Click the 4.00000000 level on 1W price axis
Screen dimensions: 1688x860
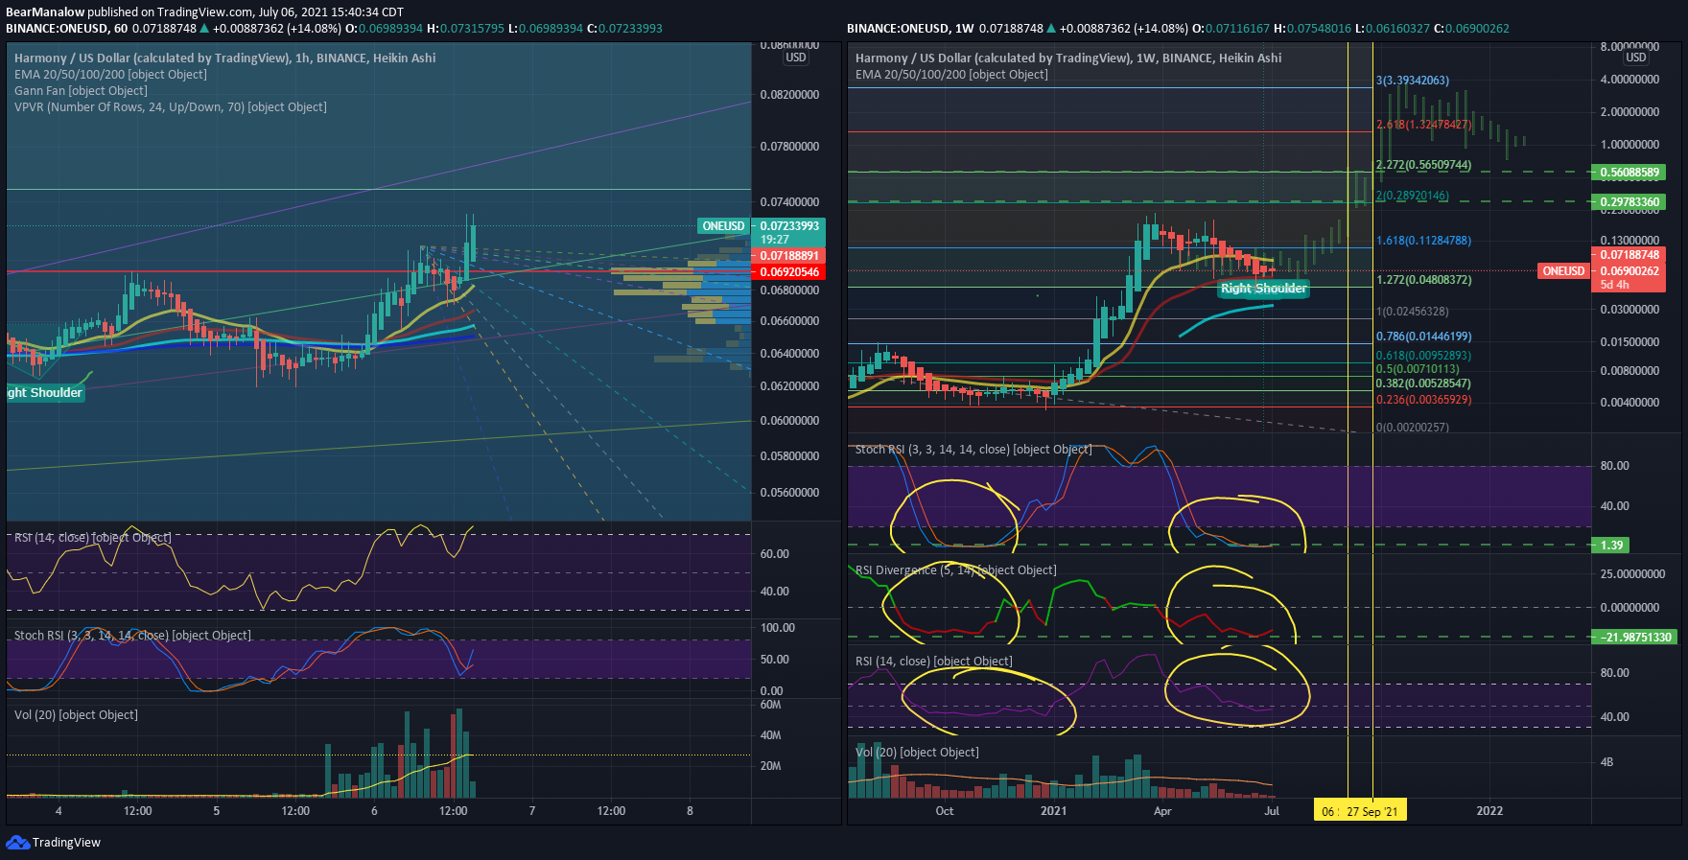1629,80
